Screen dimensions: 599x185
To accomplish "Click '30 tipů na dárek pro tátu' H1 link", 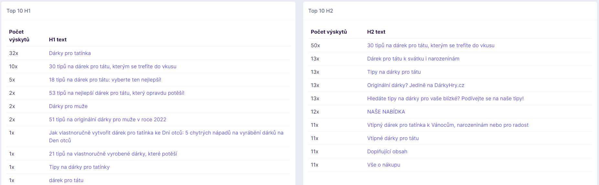I will [112, 66].
